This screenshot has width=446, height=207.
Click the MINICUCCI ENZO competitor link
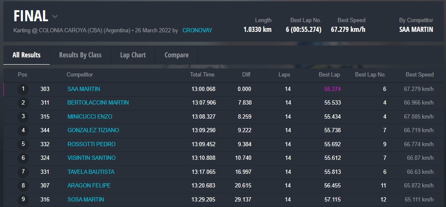click(90, 116)
